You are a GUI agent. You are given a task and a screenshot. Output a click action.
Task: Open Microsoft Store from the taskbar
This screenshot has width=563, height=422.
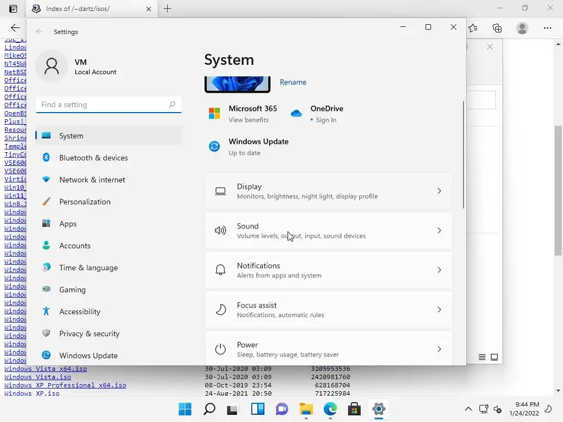click(x=354, y=409)
